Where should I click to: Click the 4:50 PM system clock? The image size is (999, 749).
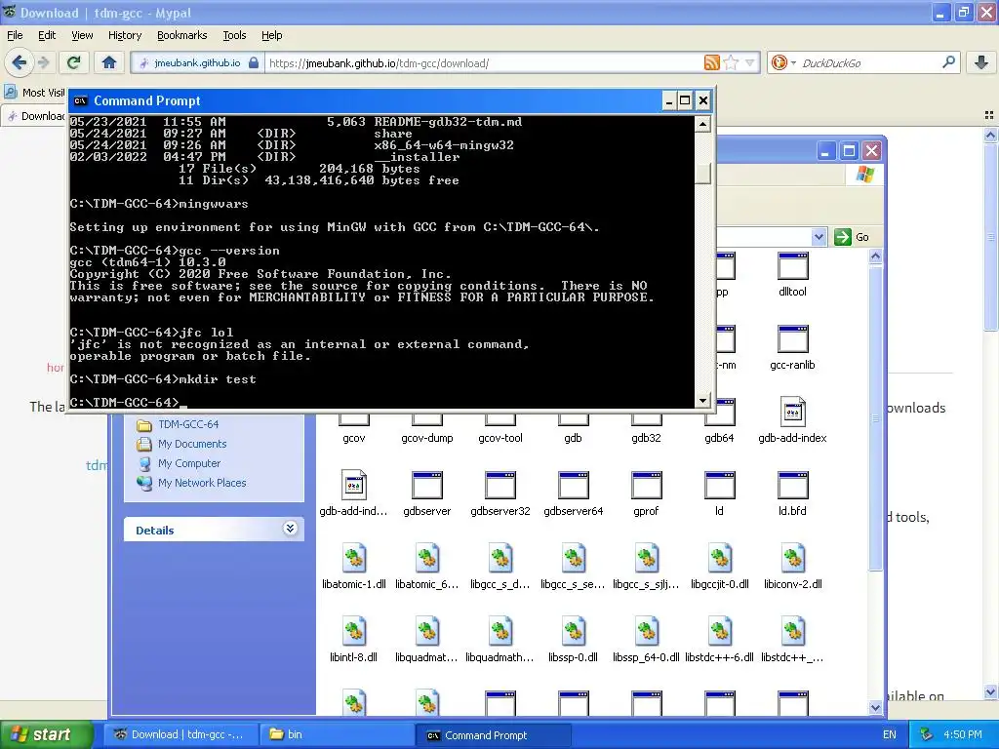[962, 734]
